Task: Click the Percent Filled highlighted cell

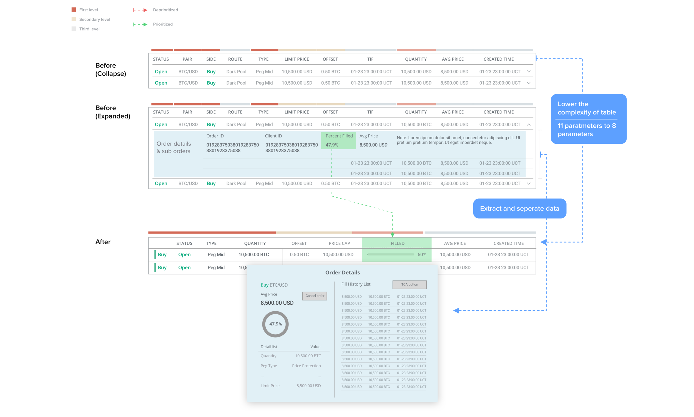Action: tap(338, 140)
